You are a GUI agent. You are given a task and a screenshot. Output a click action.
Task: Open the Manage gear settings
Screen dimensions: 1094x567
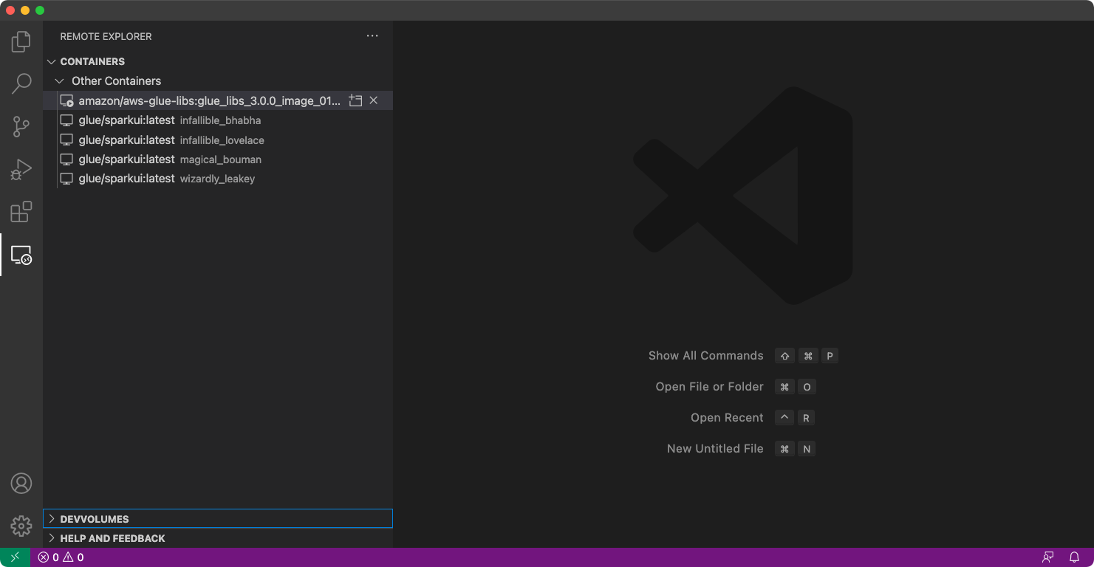[21, 526]
